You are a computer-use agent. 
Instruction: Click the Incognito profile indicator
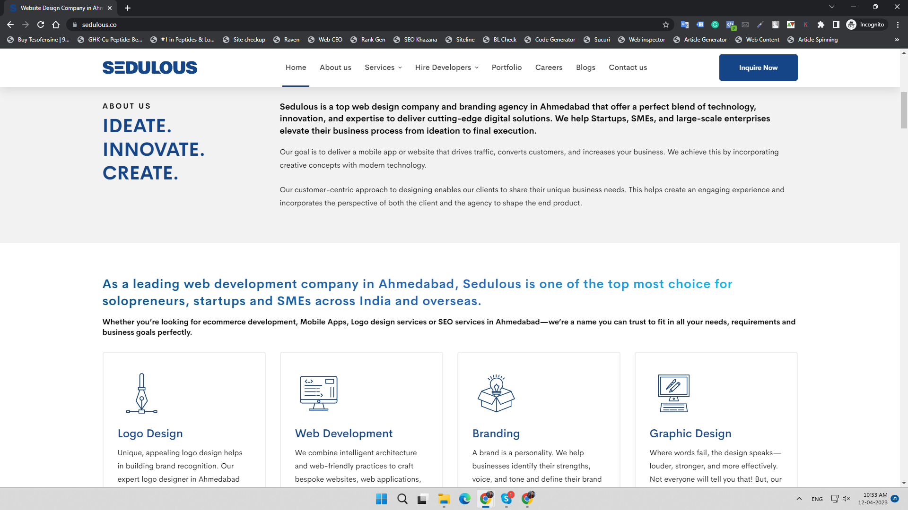pyautogui.click(x=866, y=25)
